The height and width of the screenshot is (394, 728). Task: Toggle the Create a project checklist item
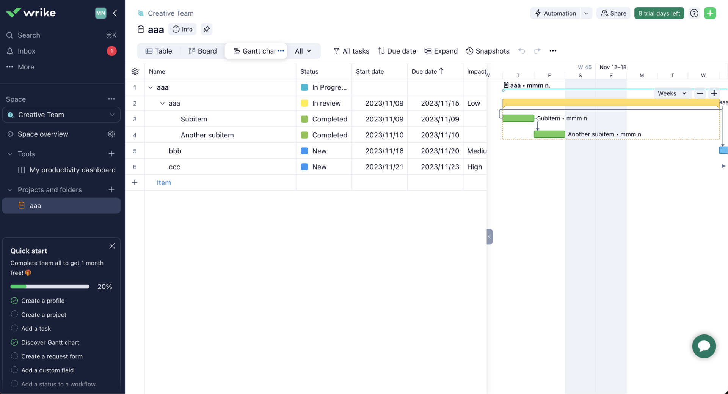coord(14,314)
